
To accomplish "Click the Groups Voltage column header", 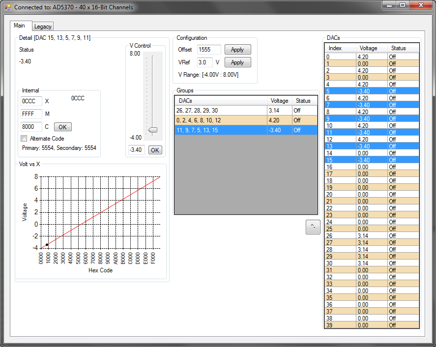I will [x=280, y=101].
